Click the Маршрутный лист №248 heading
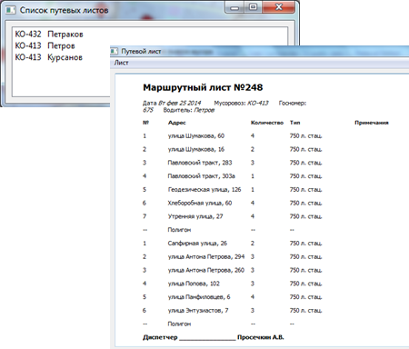Image resolution: width=409 pixels, height=349 pixels. pyautogui.click(x=203, y=87)
